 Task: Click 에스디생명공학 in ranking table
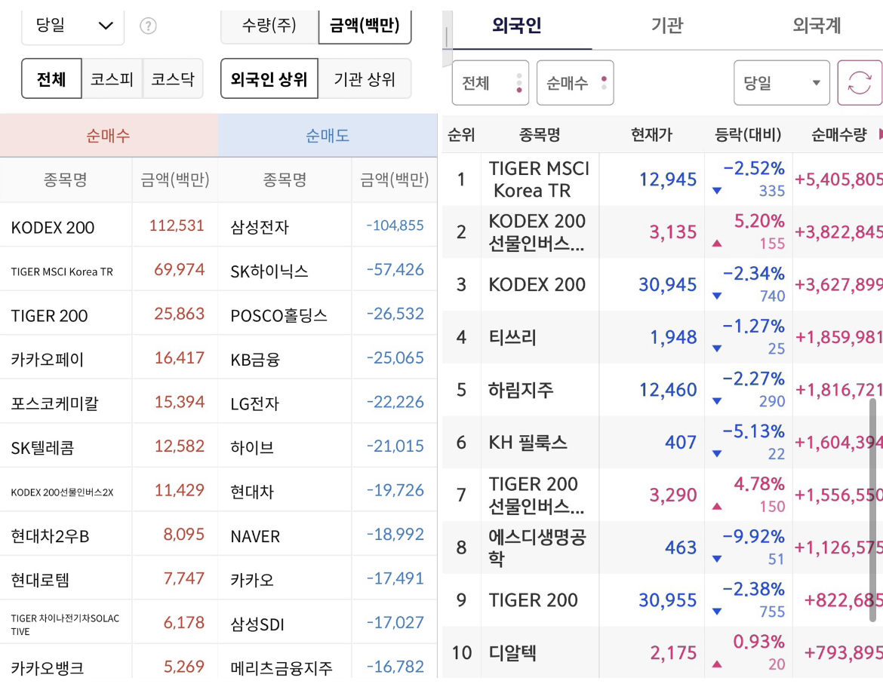[537, 547]
